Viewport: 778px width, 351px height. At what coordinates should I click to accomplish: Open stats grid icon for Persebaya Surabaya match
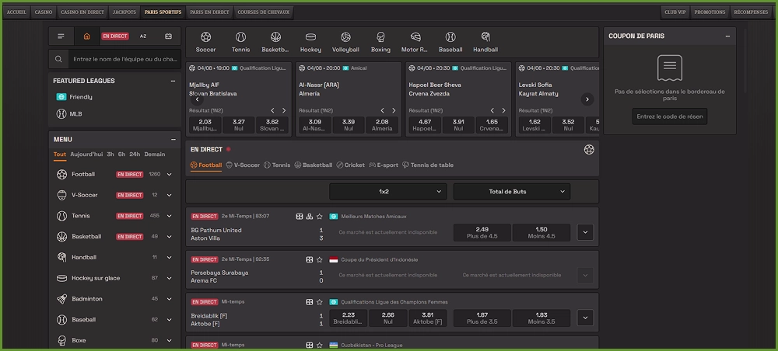click(x=309, y=259)
